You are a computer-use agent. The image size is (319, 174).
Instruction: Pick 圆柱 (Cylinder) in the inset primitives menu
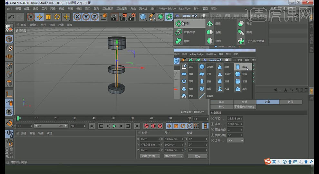click(x=243, y=67)
